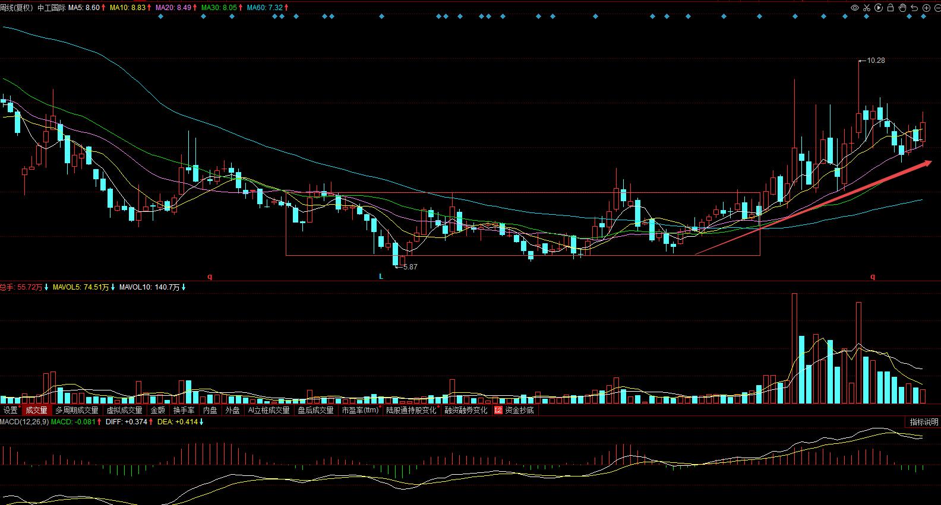Start chart replay with play icon

(x=879, y=8)
